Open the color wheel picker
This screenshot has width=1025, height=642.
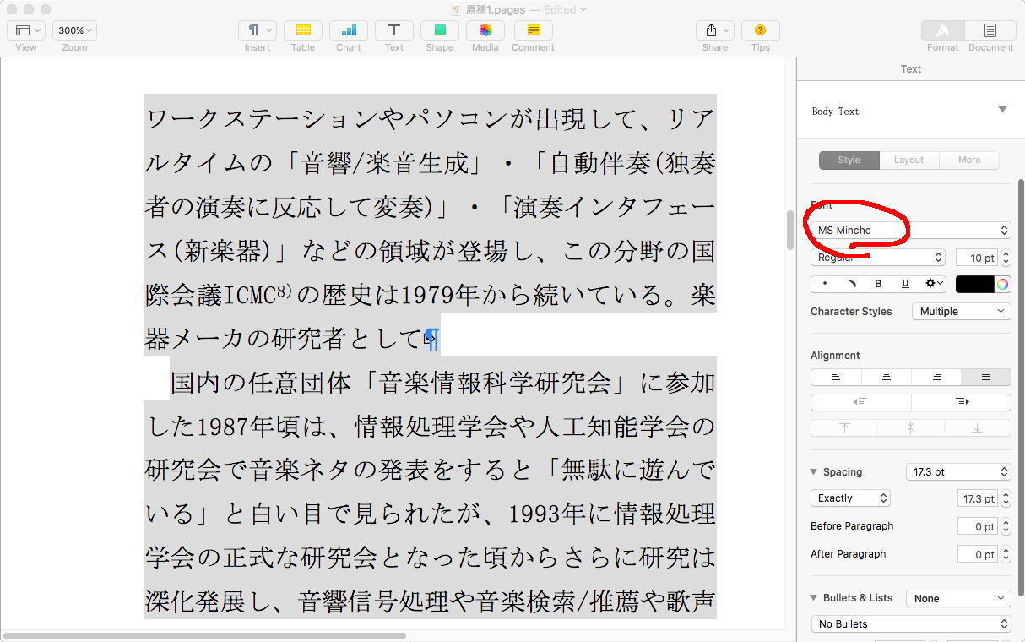tap(1002, 284)
